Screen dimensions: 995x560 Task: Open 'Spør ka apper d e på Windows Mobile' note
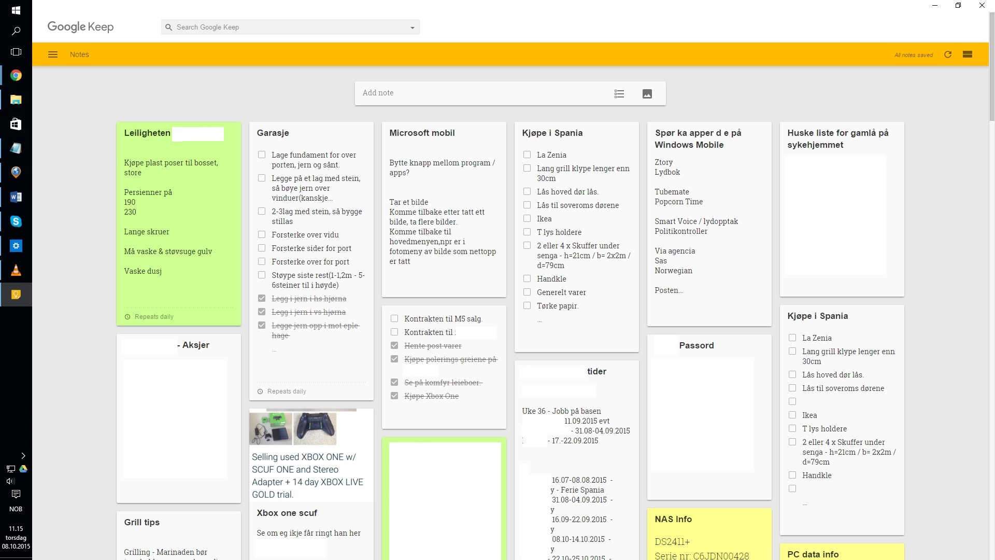coord(709,224)
